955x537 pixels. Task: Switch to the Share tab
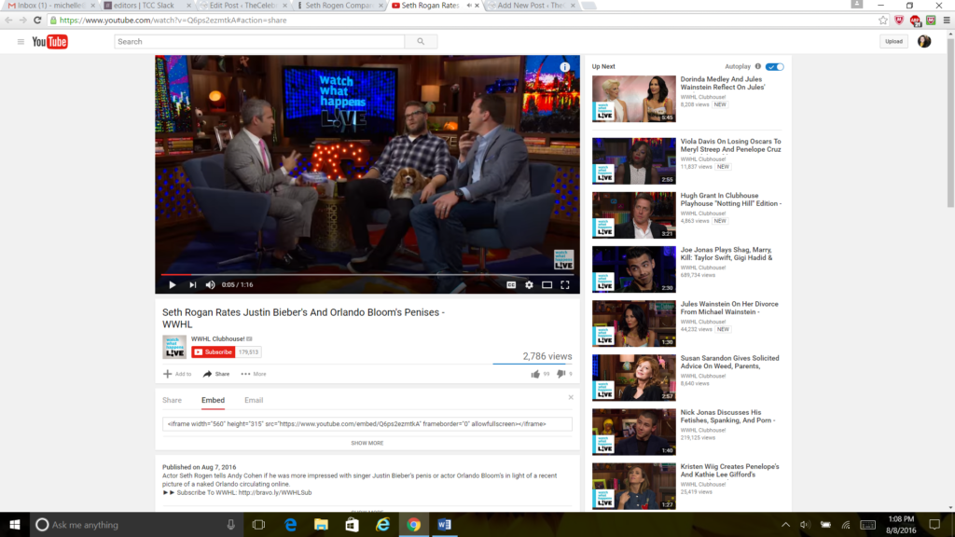(172, 400)
